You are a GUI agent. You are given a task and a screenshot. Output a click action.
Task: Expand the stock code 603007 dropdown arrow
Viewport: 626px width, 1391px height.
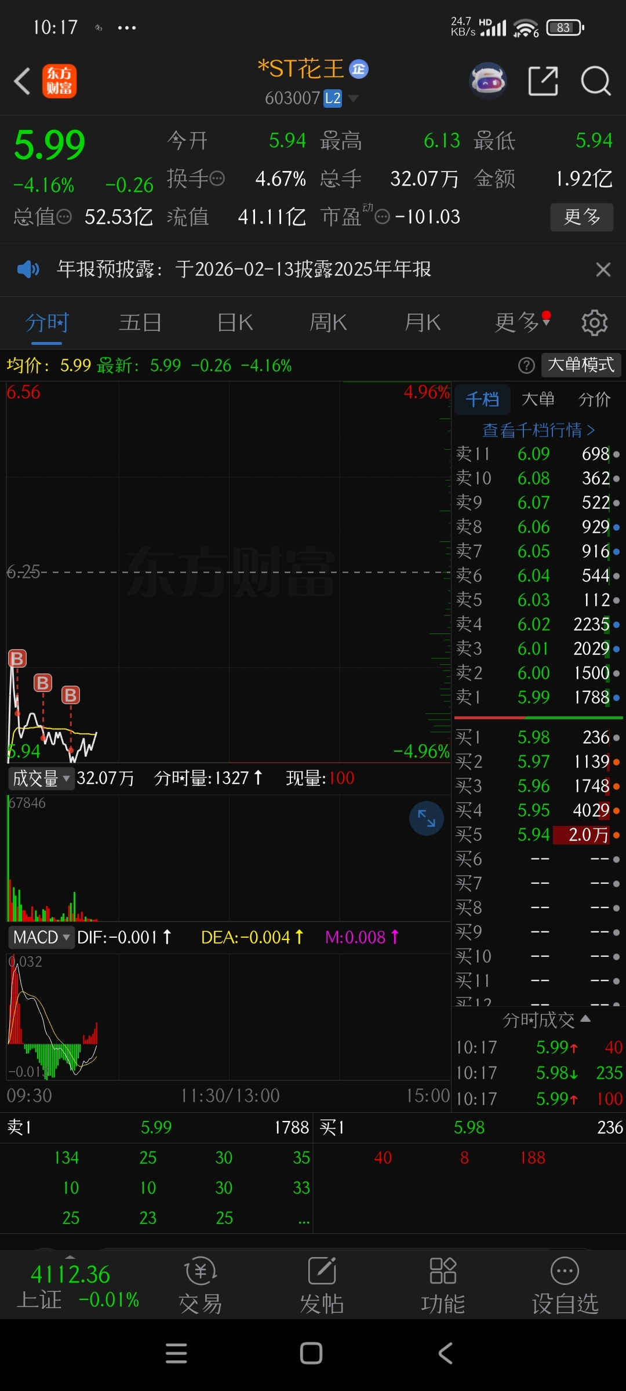[353, 99]
